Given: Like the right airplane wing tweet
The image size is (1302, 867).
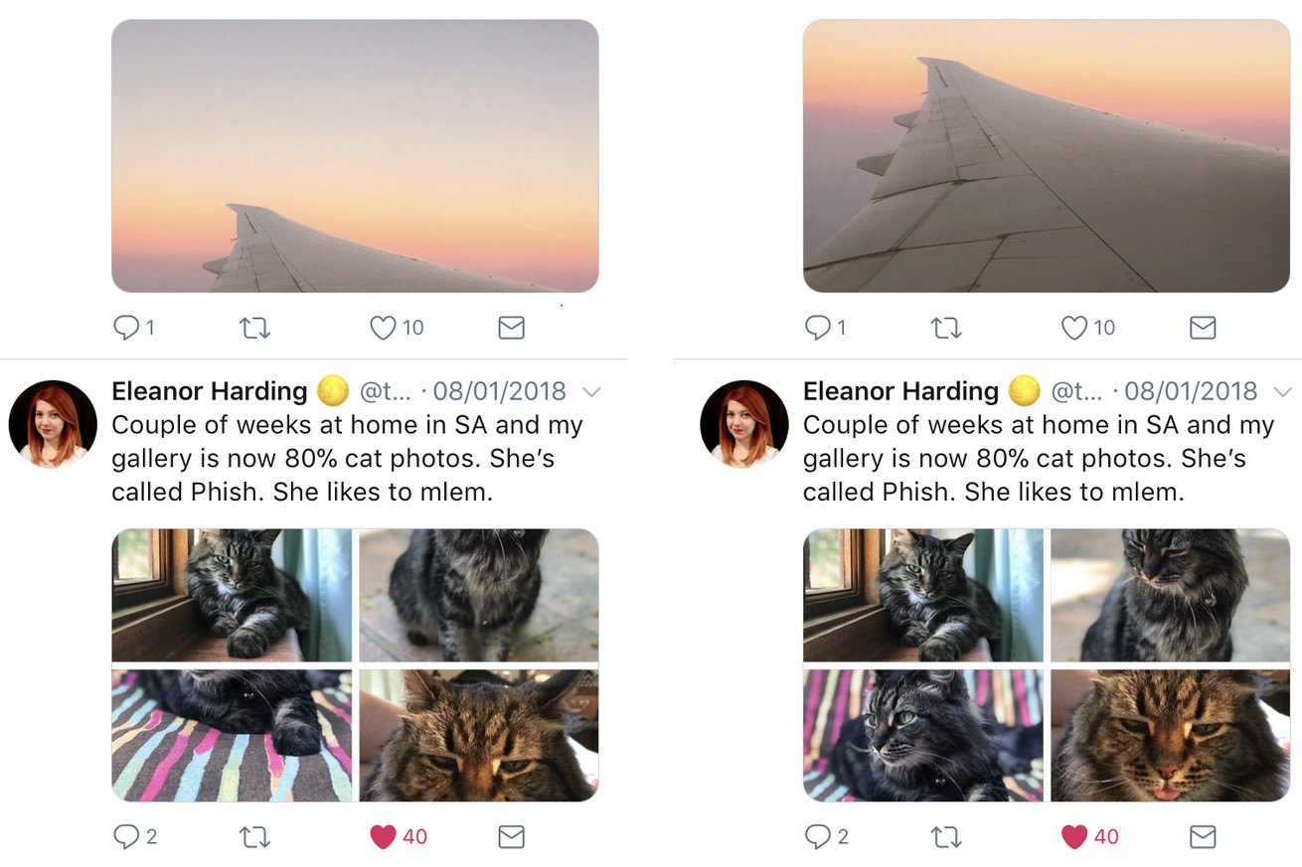Looking at the screenshot, I should tap(1074, 328).
